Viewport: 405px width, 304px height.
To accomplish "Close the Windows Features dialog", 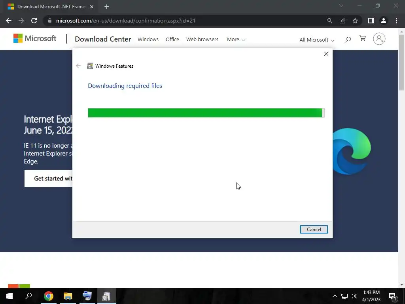I will tap(326, 54).
